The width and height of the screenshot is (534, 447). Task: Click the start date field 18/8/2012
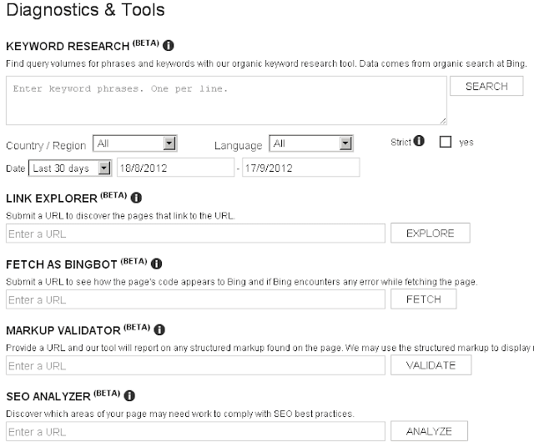click(176, 168)
